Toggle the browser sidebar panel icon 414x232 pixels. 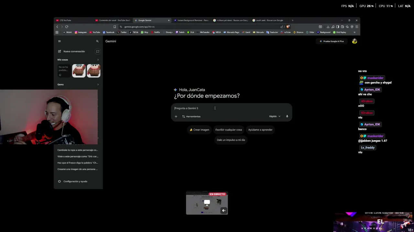pos(337,27)
